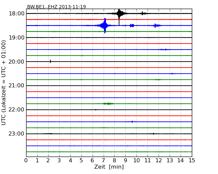Viewport: 218px width, 174px height.
Task: Click x-axis tick label 12
Action: pos(159,161)
